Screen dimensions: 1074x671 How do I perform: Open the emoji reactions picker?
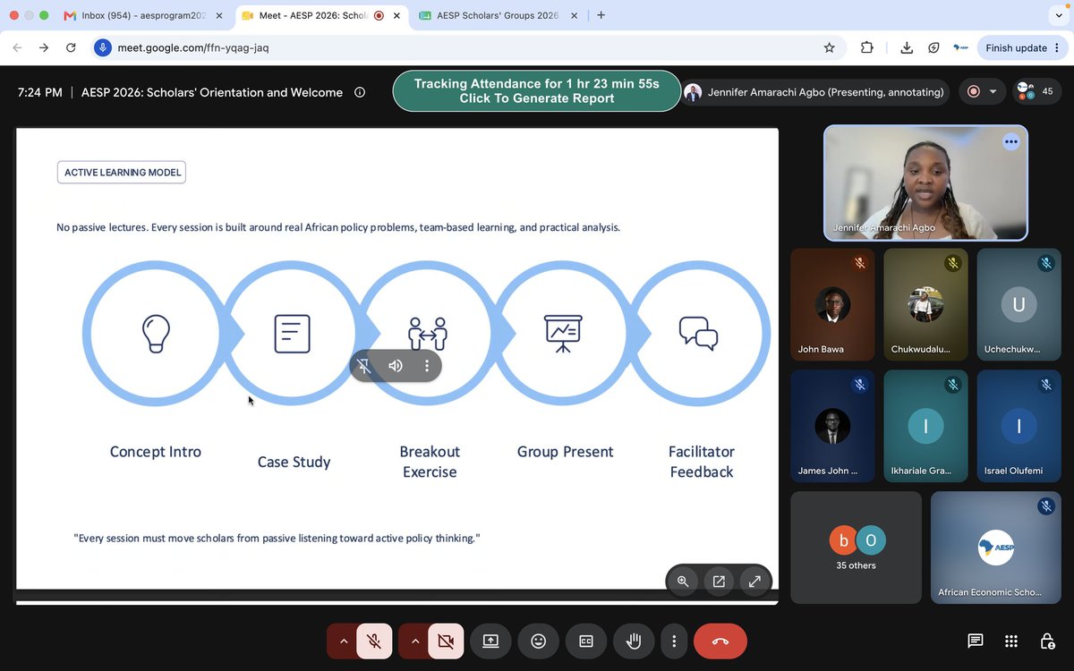tap(539, 641)
